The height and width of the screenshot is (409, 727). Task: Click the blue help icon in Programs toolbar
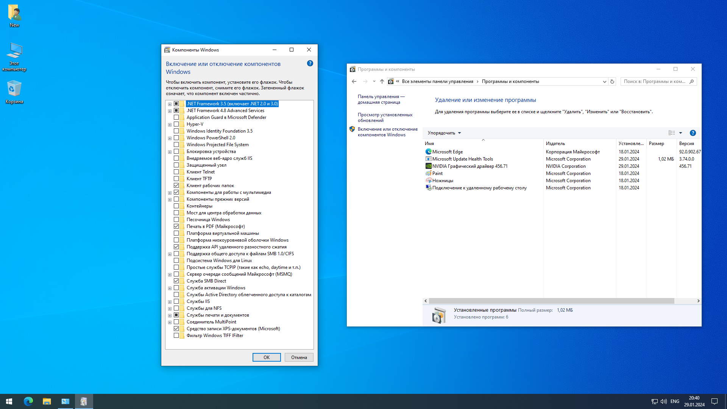[x=693, y=133]
